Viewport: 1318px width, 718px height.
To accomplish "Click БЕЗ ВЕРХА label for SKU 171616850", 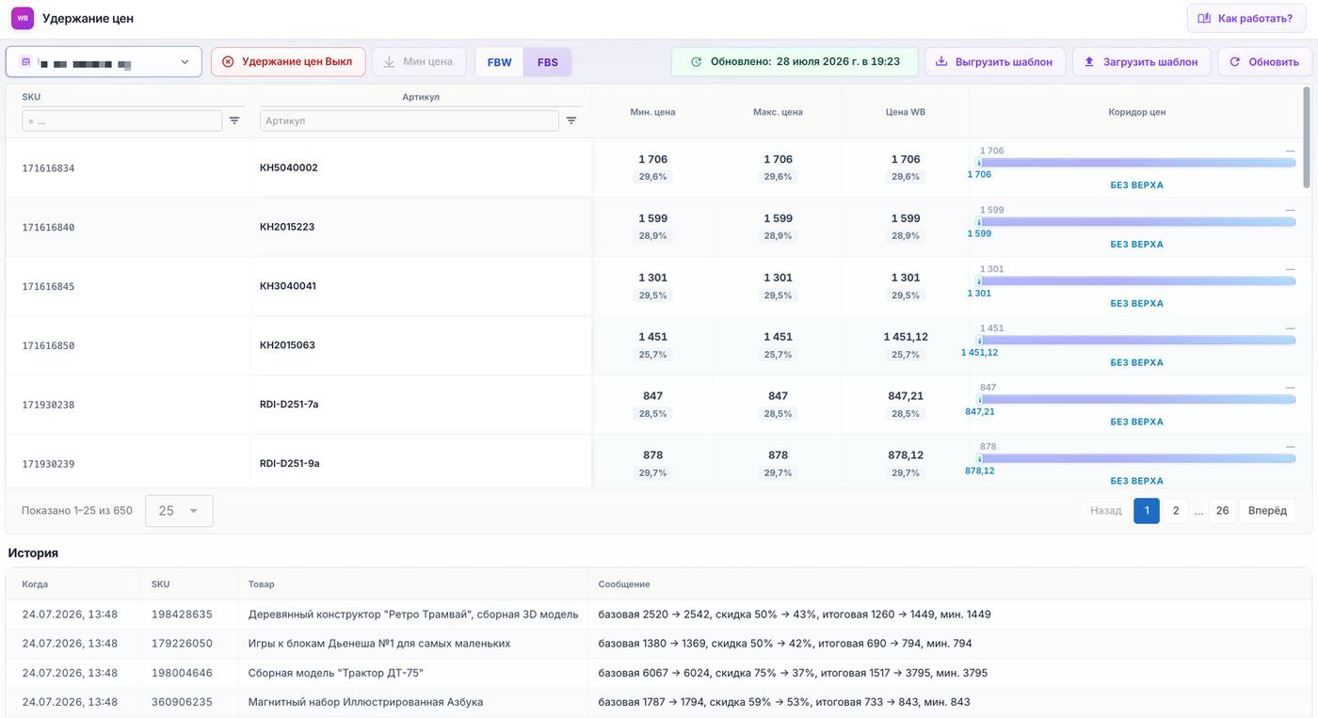I will (1136, 362).
